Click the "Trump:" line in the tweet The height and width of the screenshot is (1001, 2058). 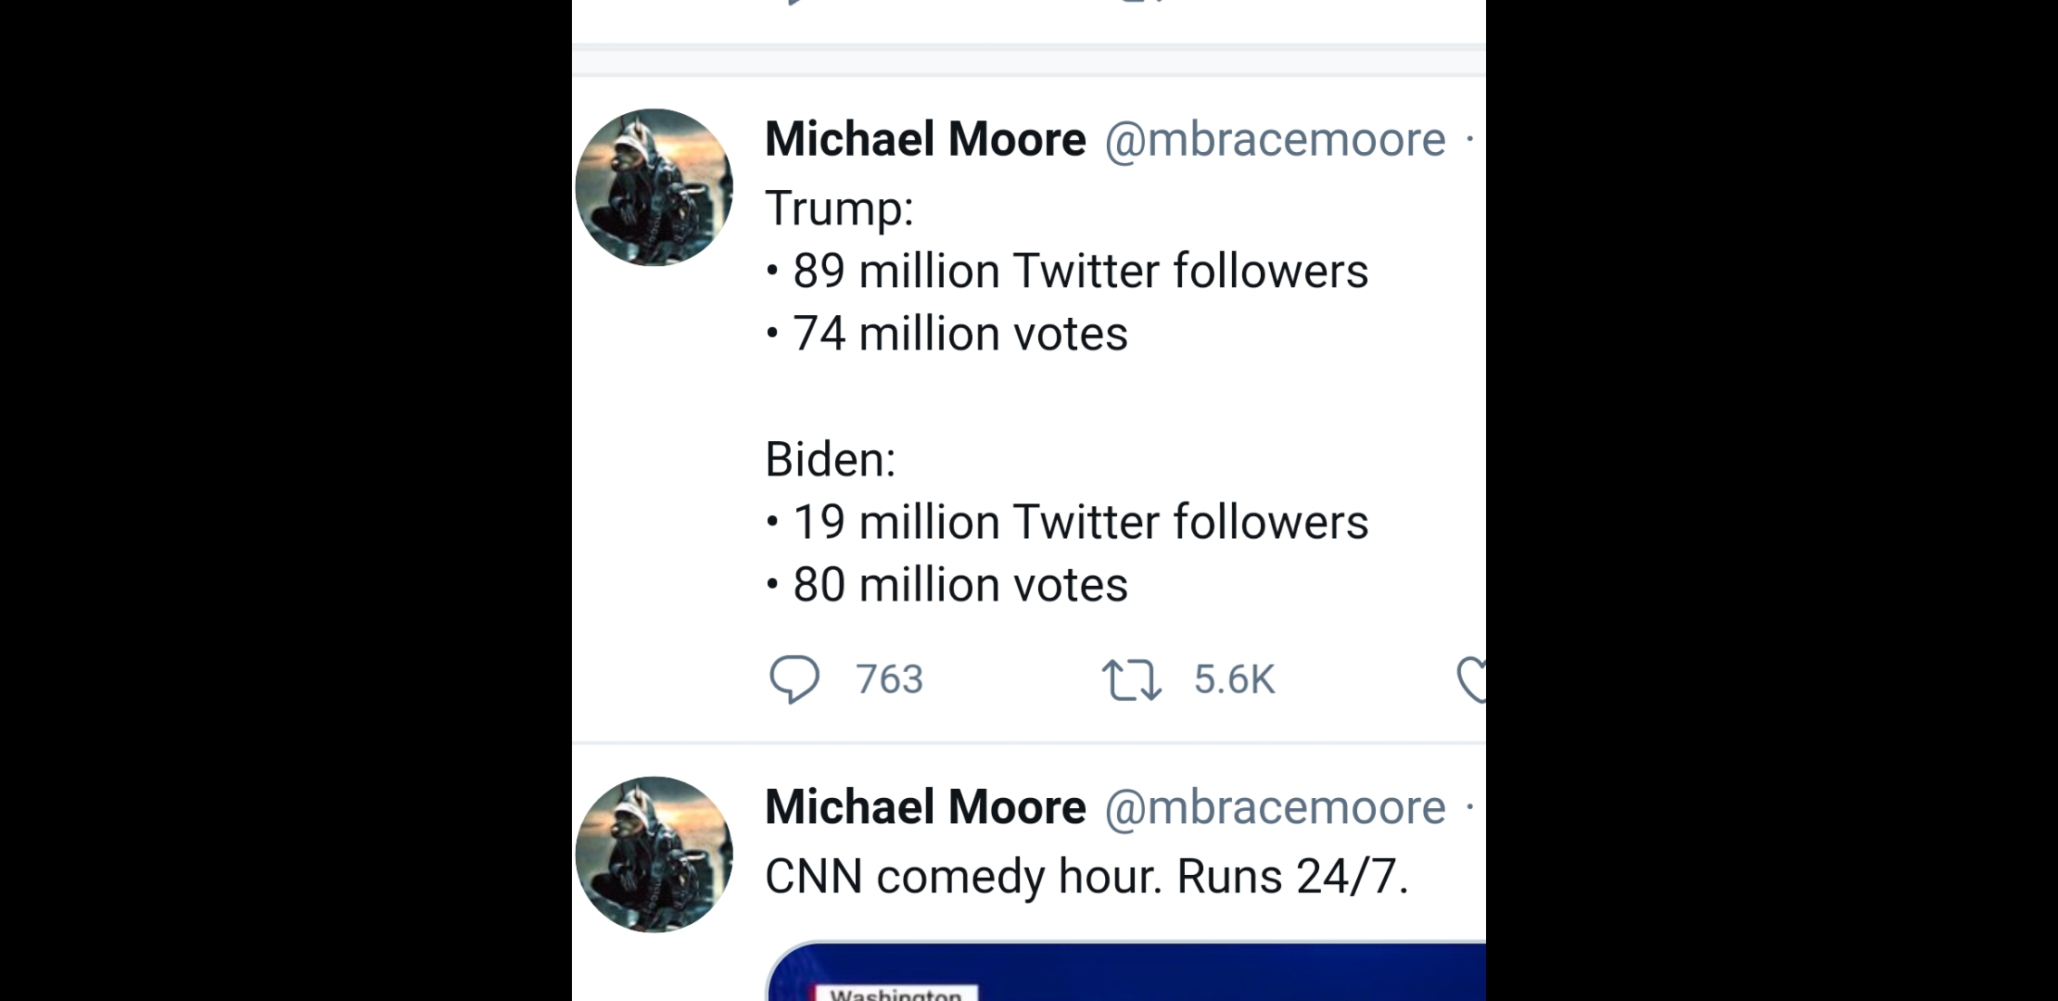point(839,208)
